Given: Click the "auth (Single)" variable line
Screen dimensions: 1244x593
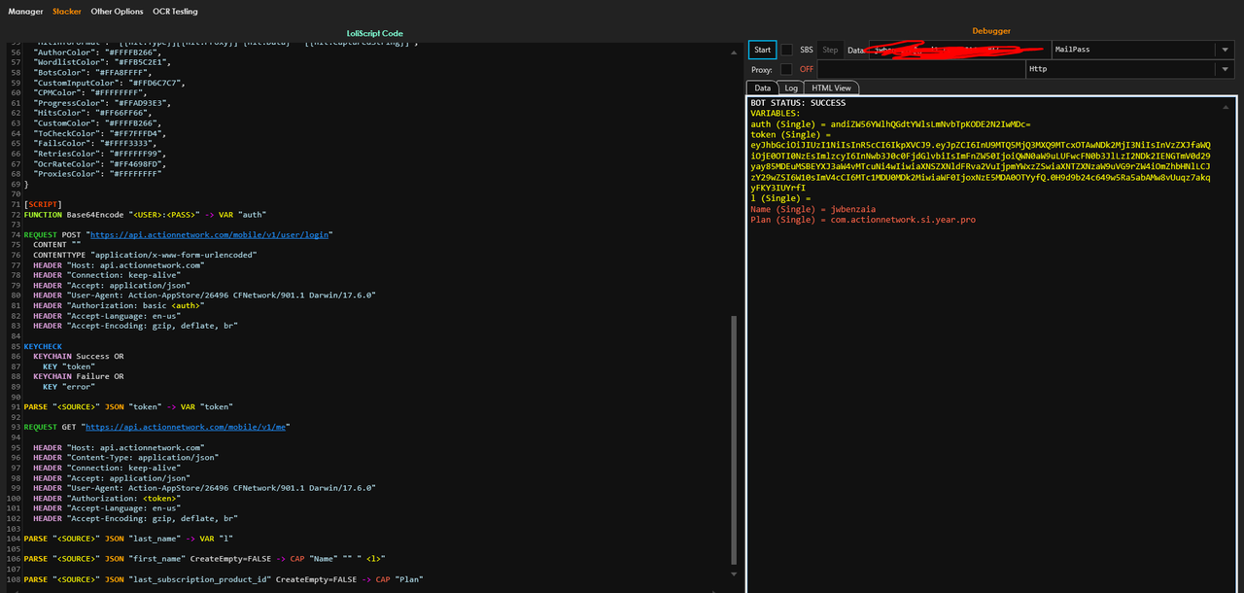Looking at the screenshot, I should tap(890, 124).
